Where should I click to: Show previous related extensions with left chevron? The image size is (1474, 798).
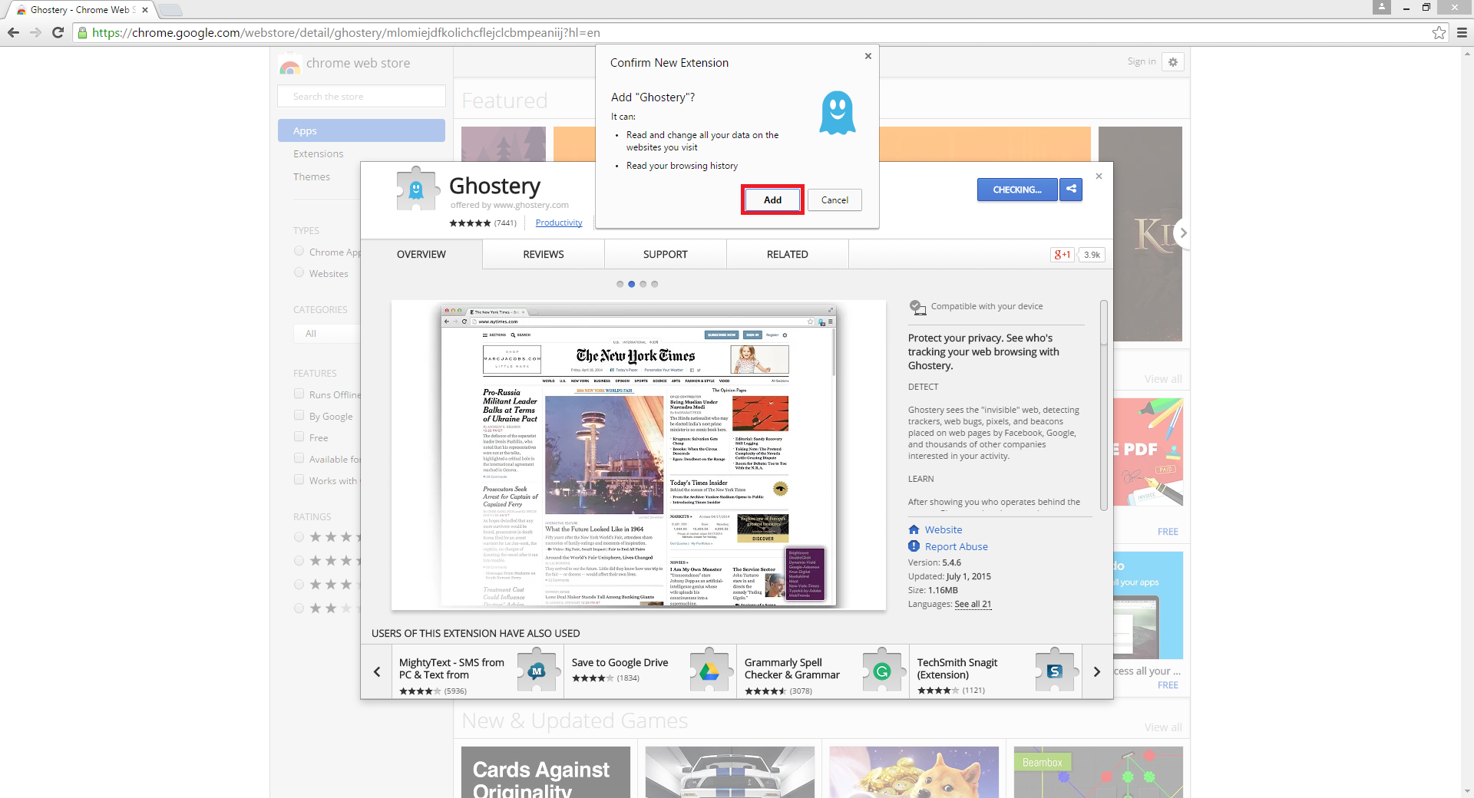377,672
